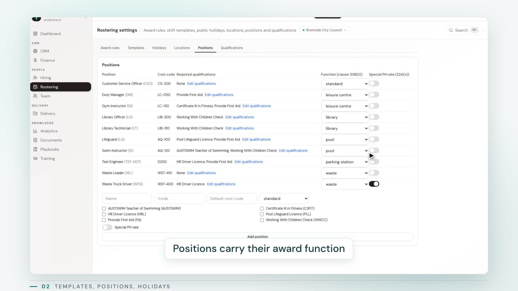Image resolution: width=518 pixels, height=291 pixels.
Task: Toggle Special PH rate for Customer Service Officer
Action: [374, 84]
